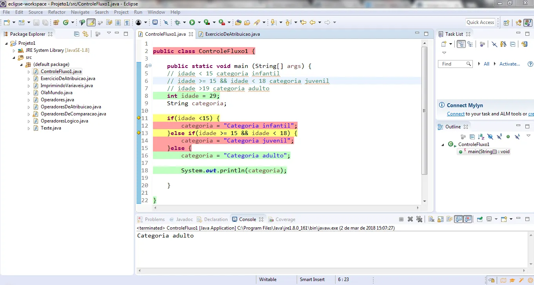Switch to ExercicioDeAtribuicao.java editor tab
This screenshot has height=285, width=534.
(x=232, y=34)
